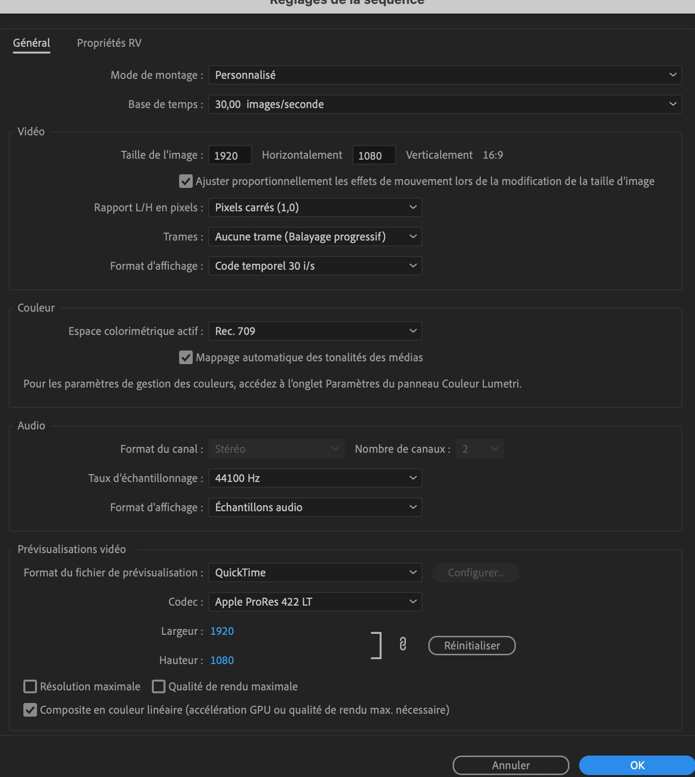Expand the Base de temps dropdown
Viewport: 695px width, 777px height.
445,104
